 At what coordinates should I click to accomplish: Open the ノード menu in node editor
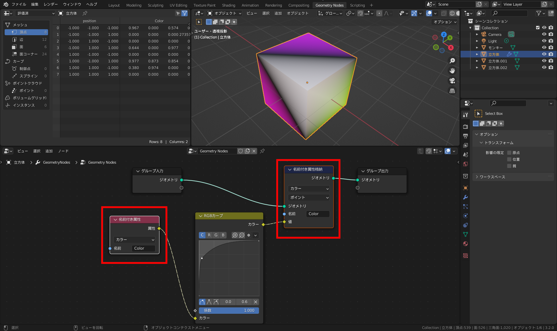63,151
